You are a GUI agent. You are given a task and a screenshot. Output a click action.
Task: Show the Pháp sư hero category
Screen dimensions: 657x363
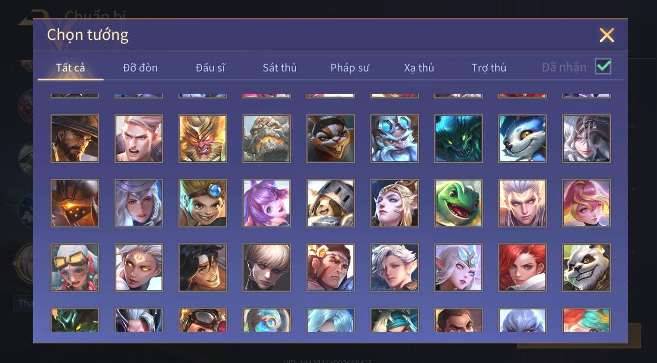[349, 68]
